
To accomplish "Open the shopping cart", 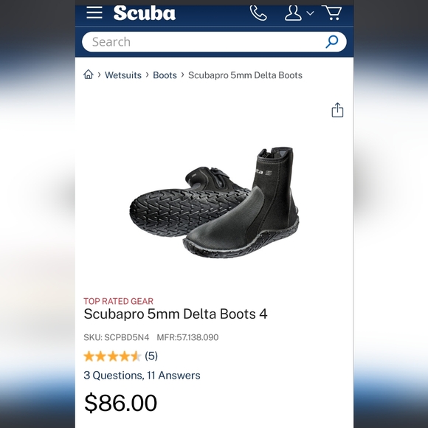I will tap(332, 13).
